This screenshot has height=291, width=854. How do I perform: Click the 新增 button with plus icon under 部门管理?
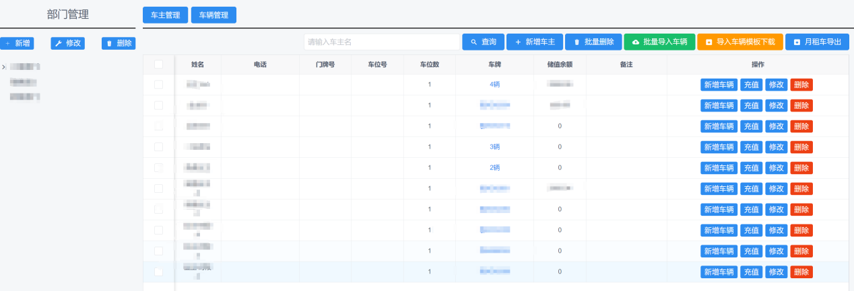point(17,43)
